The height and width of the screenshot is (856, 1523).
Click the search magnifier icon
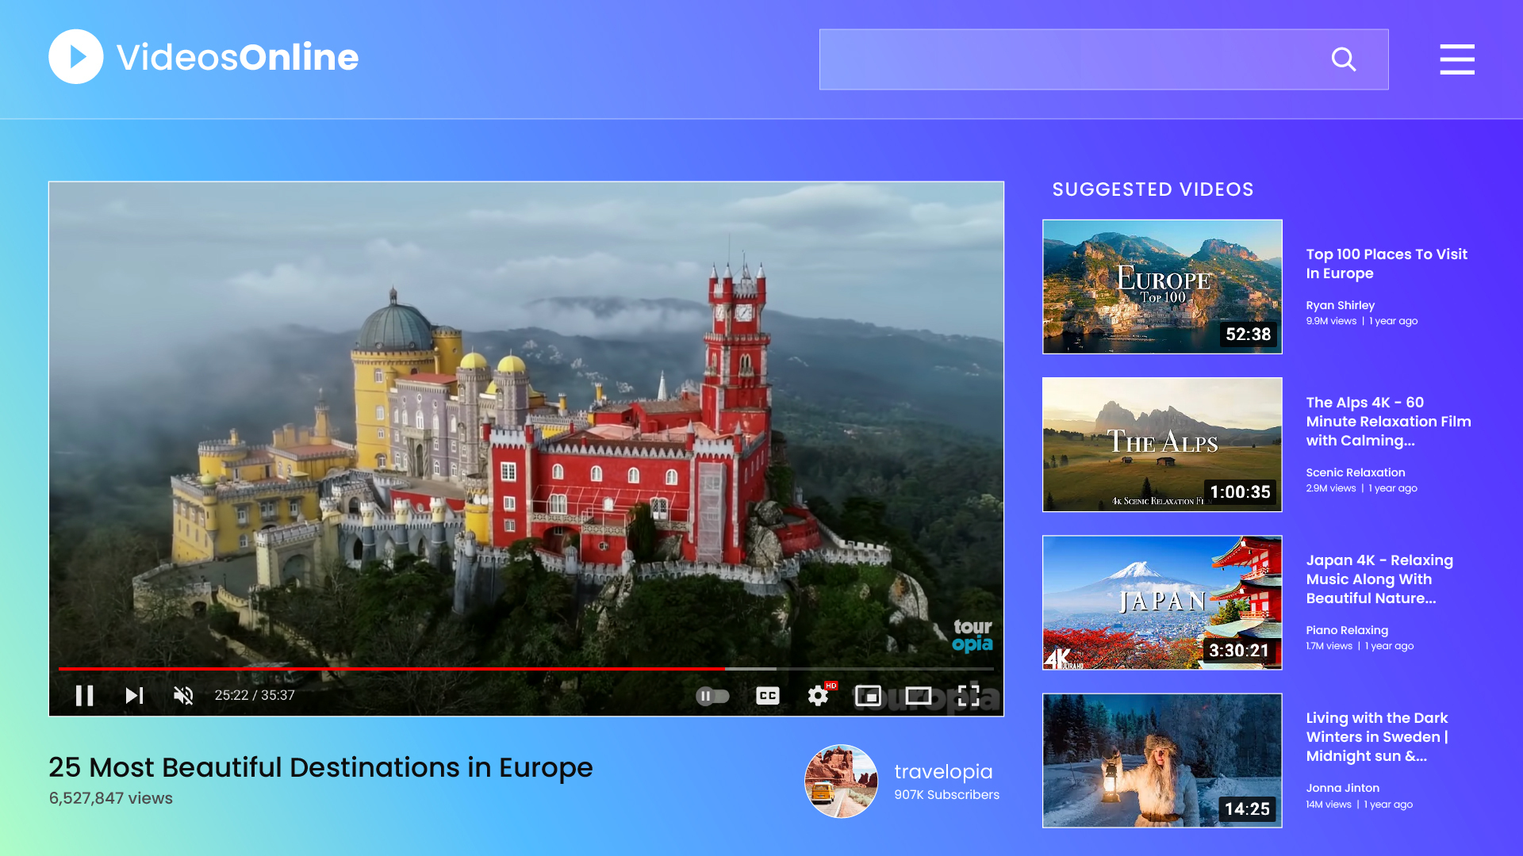click(1343, 59)
